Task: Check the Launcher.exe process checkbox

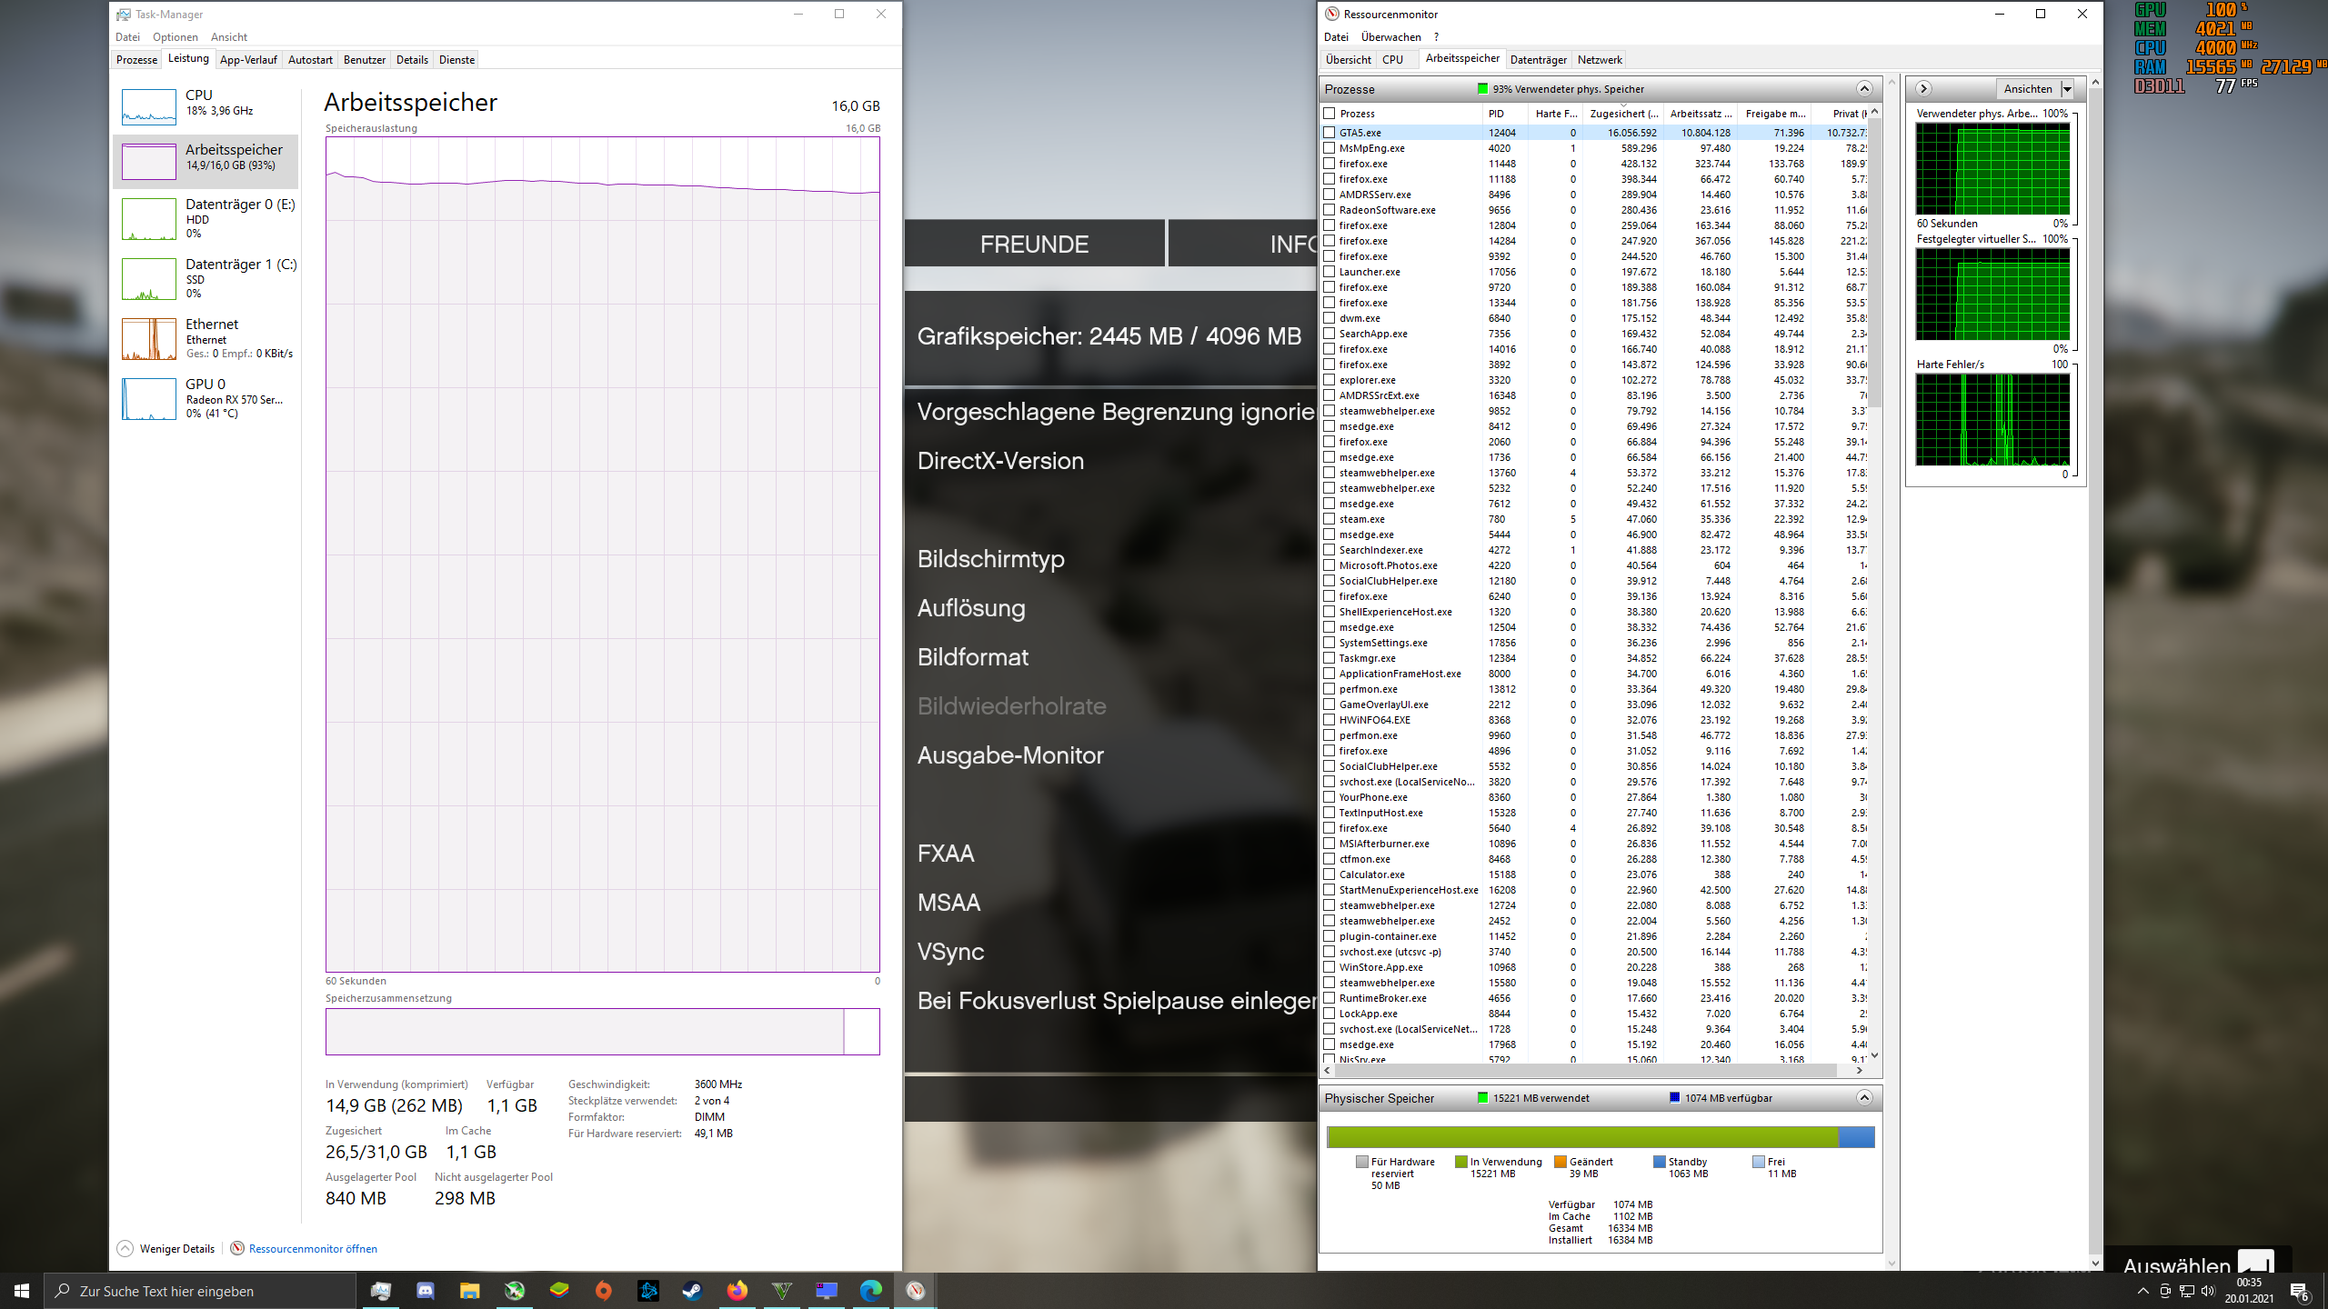Action: point(1330,272)
